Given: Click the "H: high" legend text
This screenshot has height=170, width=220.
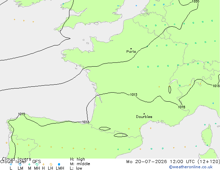Looking at the screenshot, I should click(77, 159).
